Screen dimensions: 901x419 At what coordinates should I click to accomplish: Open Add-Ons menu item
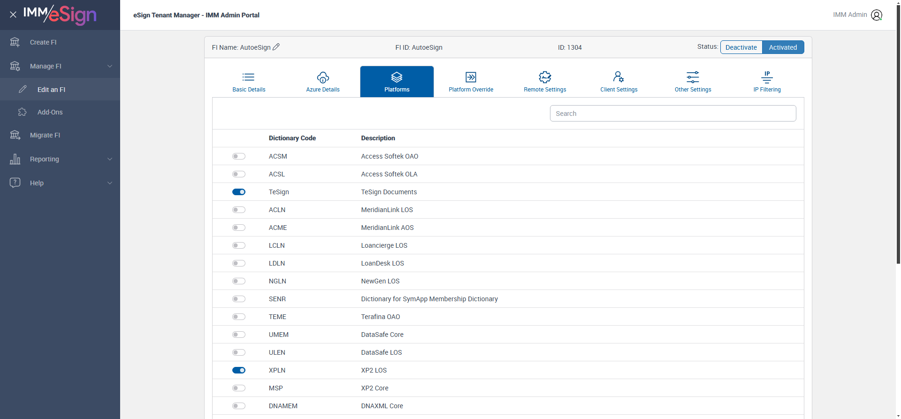[60, 112]
